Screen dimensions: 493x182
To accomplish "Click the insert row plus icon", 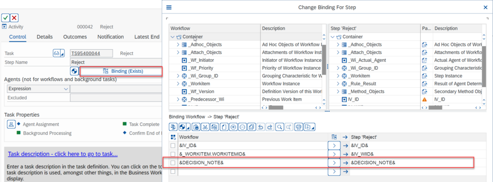I will (234, 127).
